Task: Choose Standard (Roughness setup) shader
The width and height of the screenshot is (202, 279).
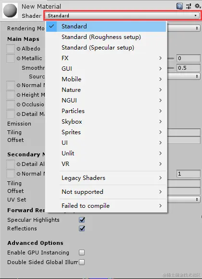Action: 106,37
